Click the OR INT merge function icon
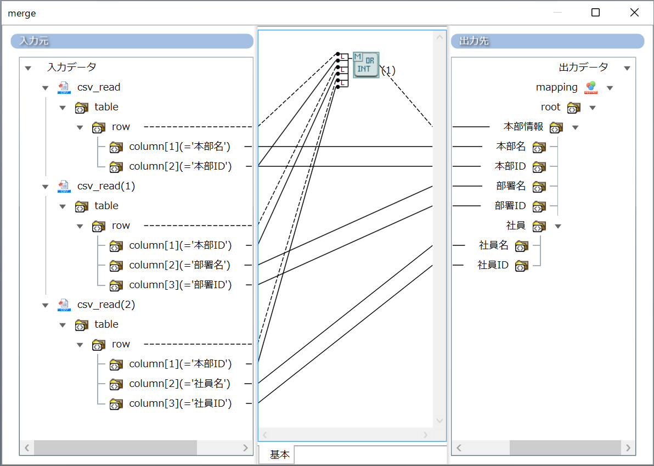654x466 pixels. click(x=366, y=65)
